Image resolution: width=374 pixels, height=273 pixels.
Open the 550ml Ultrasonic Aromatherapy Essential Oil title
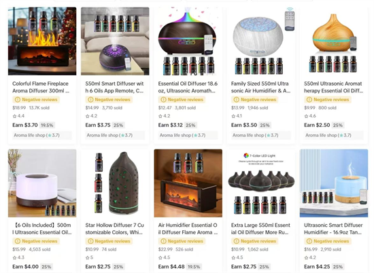(333, 87)
